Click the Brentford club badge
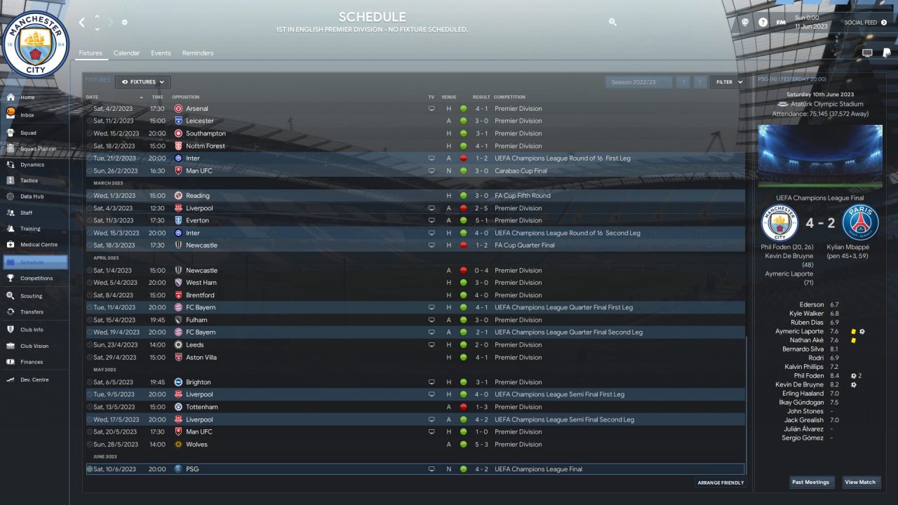 click(178, 295)
